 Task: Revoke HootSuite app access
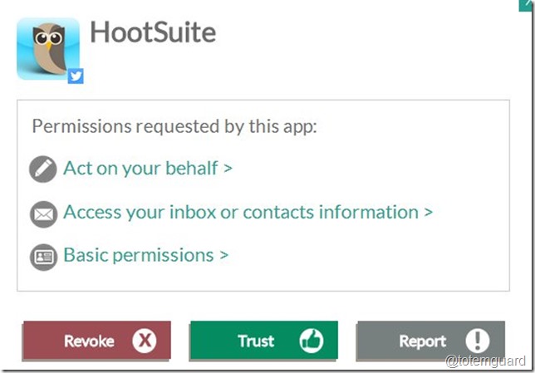[x=96, y=341]
